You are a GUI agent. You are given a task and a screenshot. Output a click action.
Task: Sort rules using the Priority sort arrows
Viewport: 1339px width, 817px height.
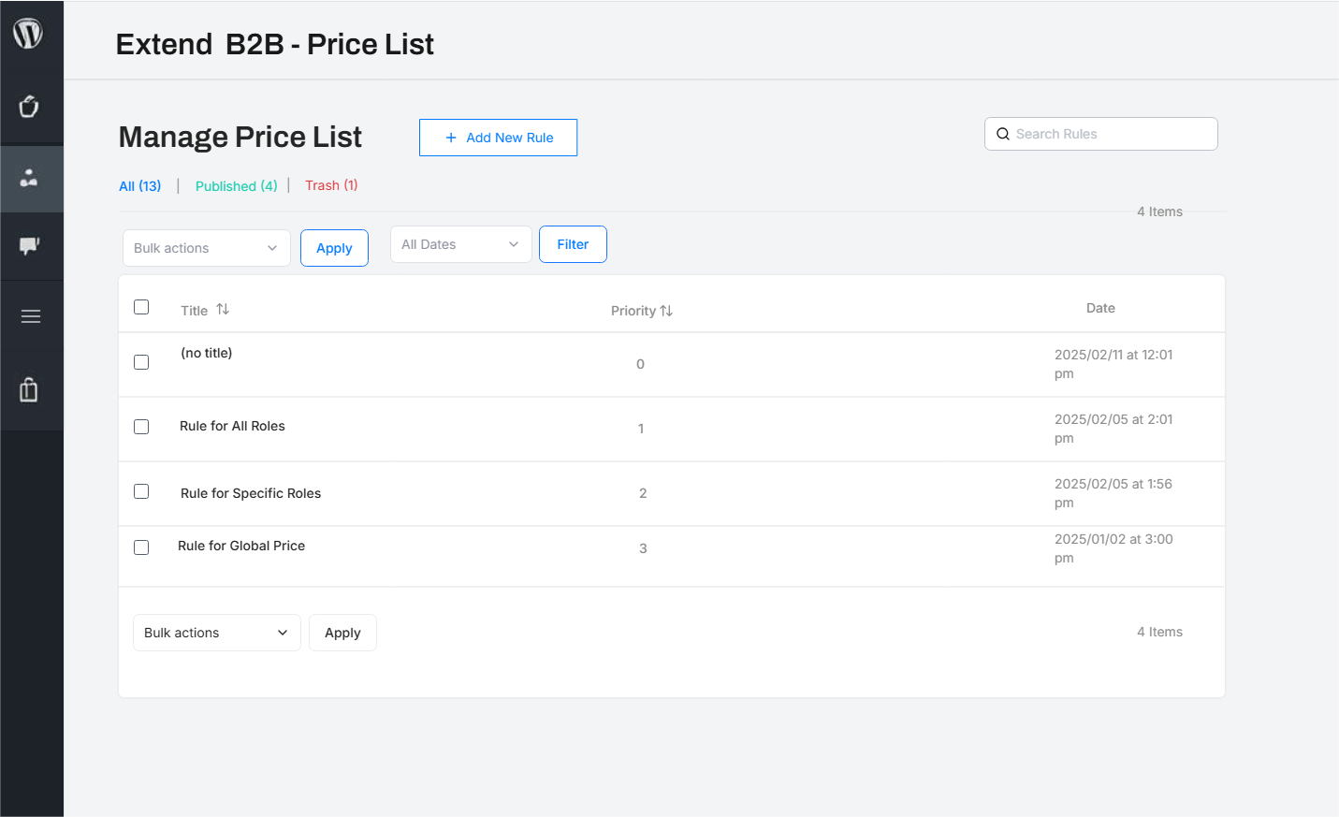668,310
